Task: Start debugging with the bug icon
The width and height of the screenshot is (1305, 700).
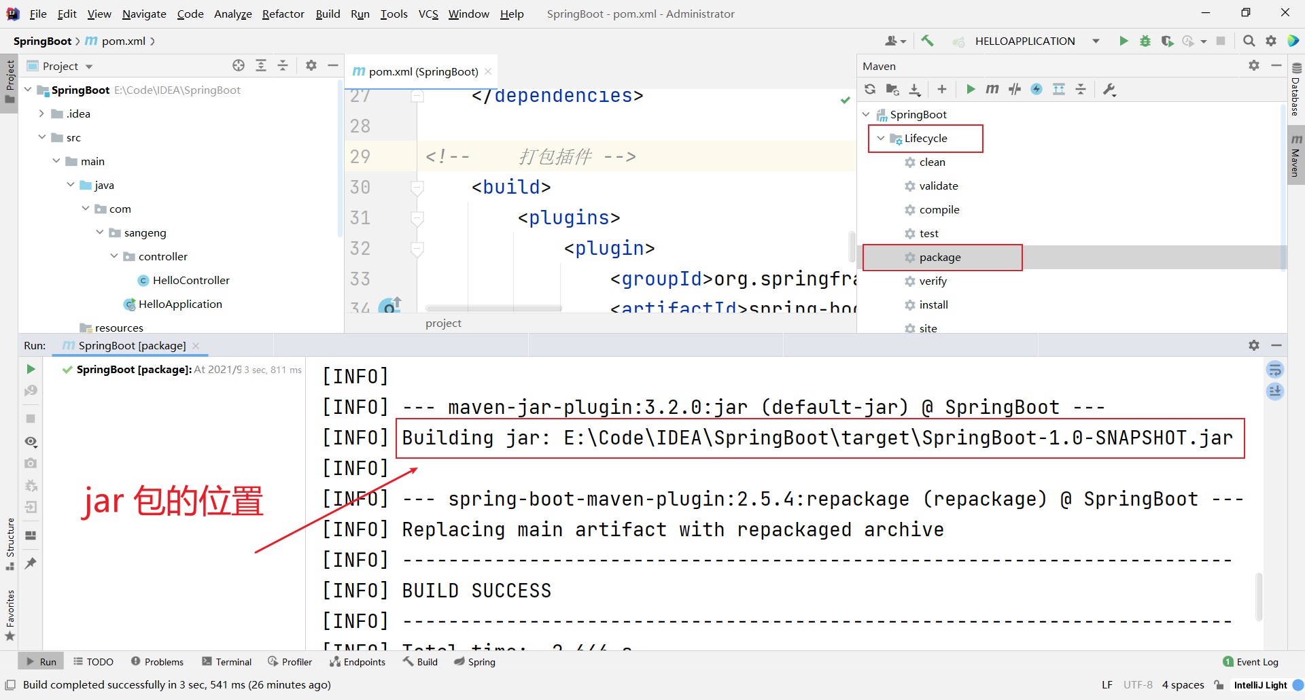Action: pyautogui.click(x=1145, y=41)
